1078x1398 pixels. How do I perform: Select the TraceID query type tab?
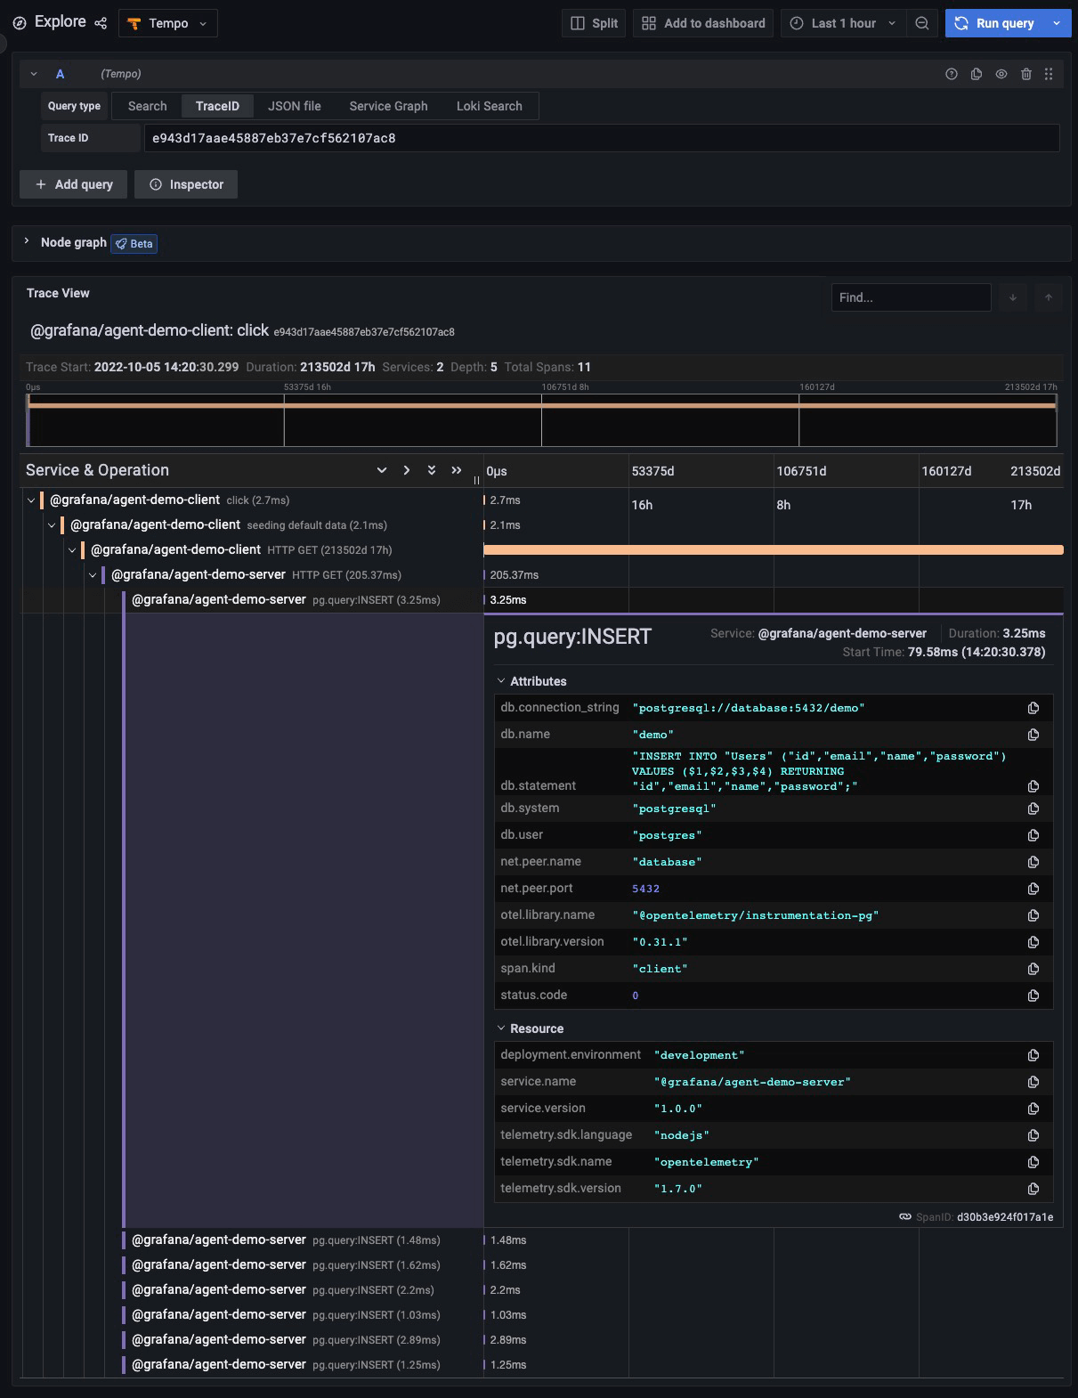coord(217,106)
